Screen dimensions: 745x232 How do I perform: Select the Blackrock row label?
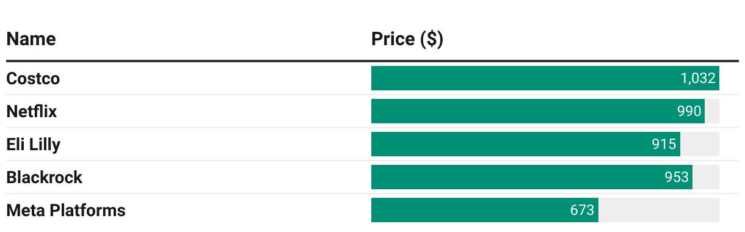point(44,178)
